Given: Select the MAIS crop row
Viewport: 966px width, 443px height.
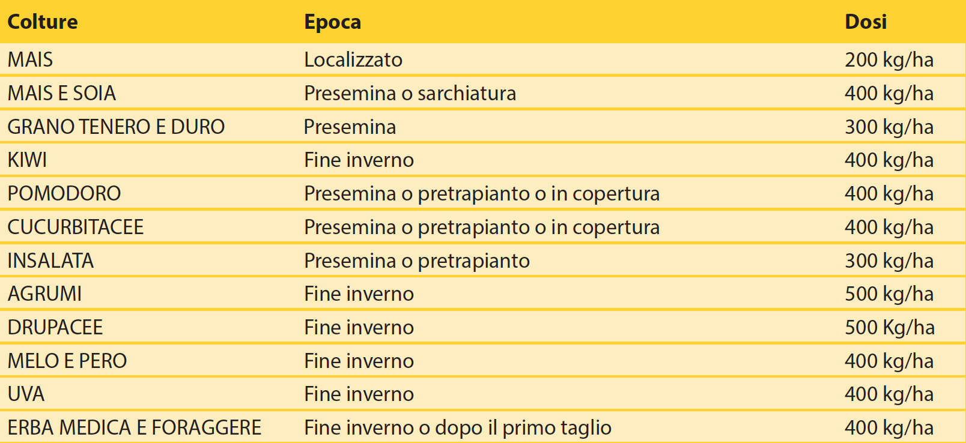Looking at the screenshot, I should pyautogui.click(x=483, y=59).
